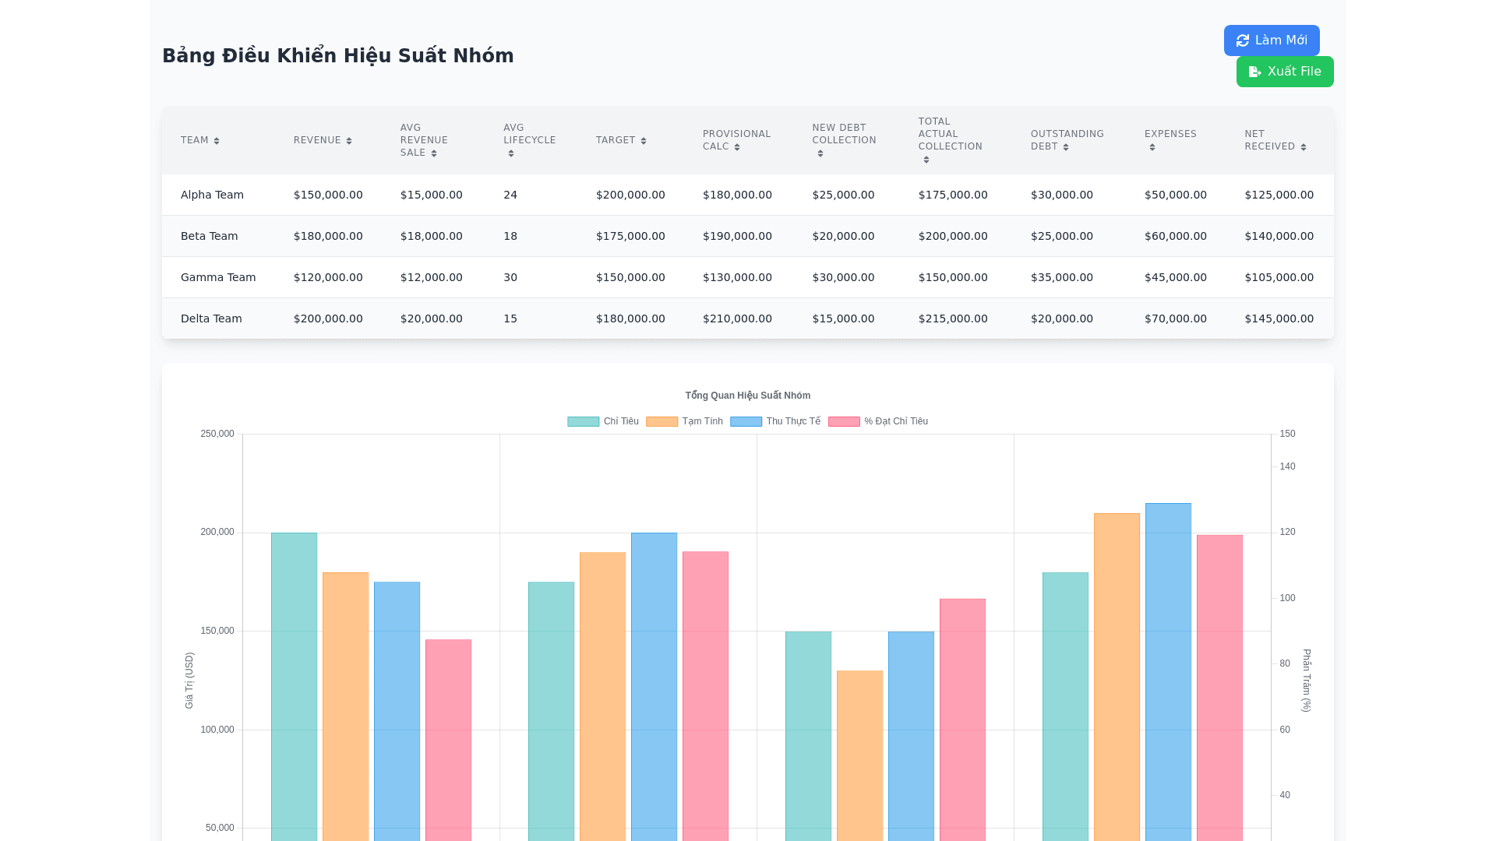
Task: Click the Làm Mới refresh button
Action: tap(1272, 40)
